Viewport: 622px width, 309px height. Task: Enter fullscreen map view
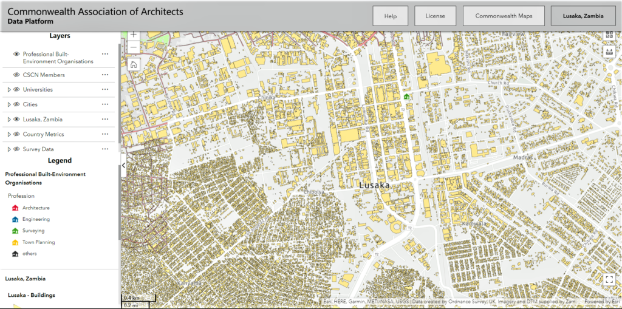point(609,279)
